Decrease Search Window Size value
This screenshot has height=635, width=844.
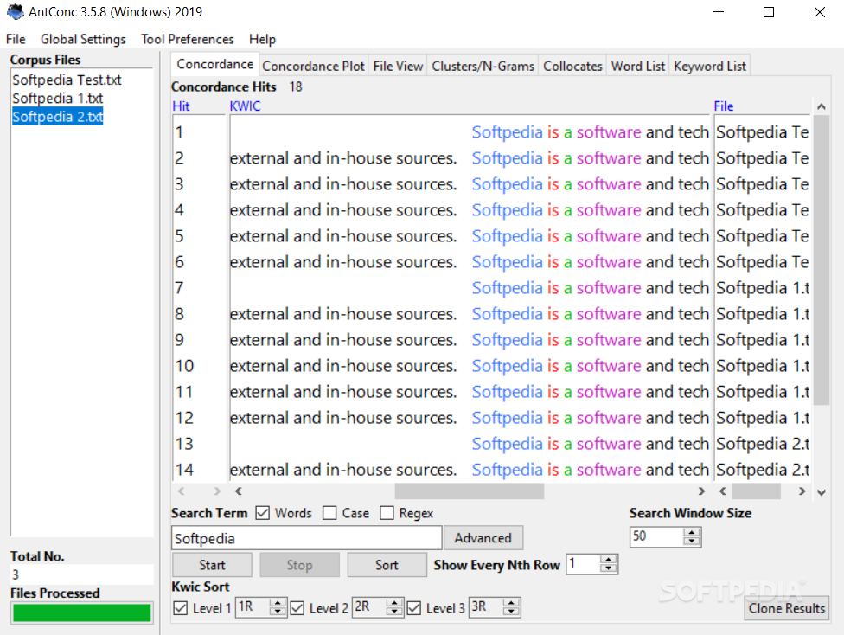[x=692, y=541]
